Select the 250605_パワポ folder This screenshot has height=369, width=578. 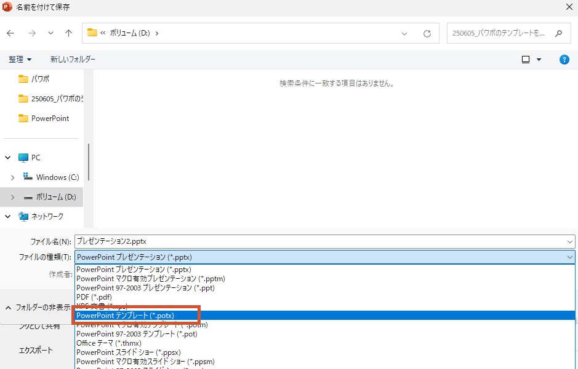[x=50, y=98]
